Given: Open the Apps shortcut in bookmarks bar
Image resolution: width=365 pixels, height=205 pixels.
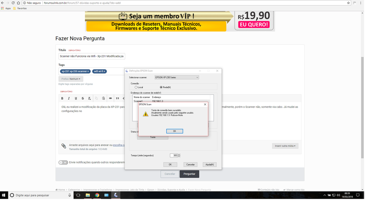Looking at the screenshot, I should tap(6, 8).
